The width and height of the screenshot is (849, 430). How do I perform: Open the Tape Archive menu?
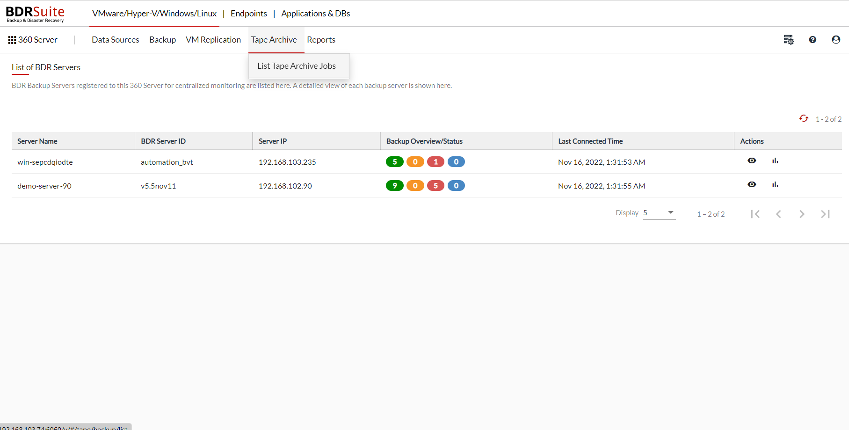coord(274,40)
